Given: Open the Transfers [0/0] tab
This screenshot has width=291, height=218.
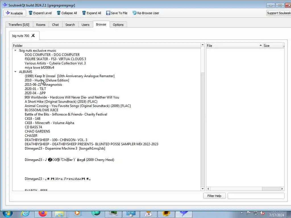Looking at the screenshot, I should point(19,25).
